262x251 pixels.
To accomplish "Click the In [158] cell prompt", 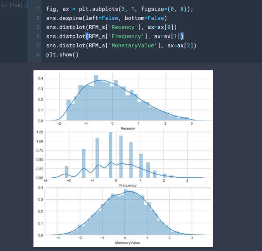I will tap(13, 5).
